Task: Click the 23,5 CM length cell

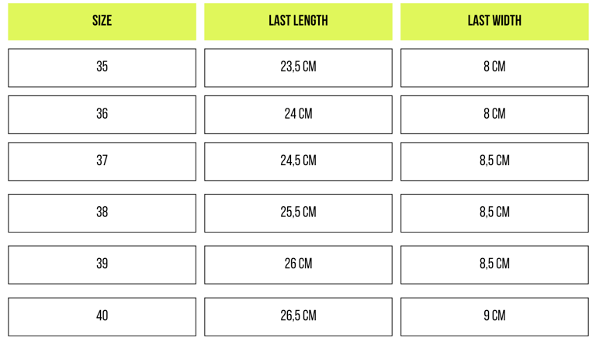Action: pyautogui.click(x=298, y=67)
